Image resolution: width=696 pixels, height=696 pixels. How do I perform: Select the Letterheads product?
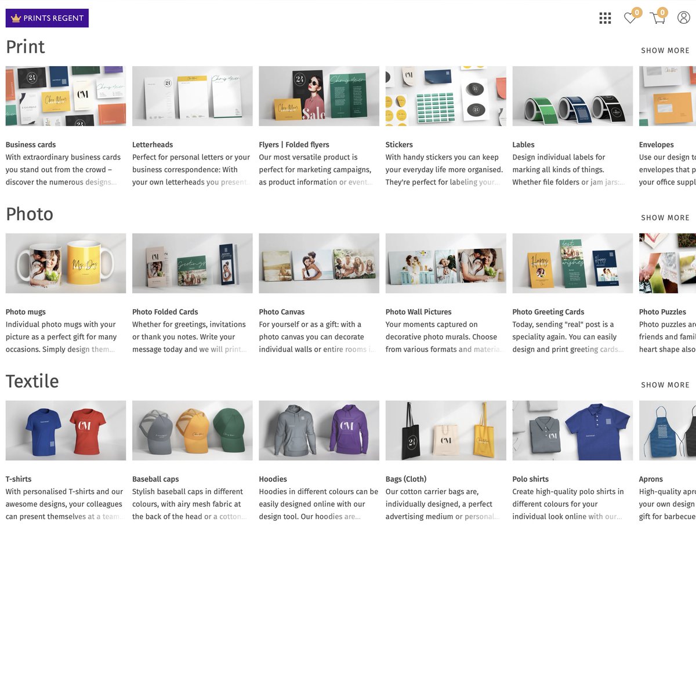click(x=192, y=96)
